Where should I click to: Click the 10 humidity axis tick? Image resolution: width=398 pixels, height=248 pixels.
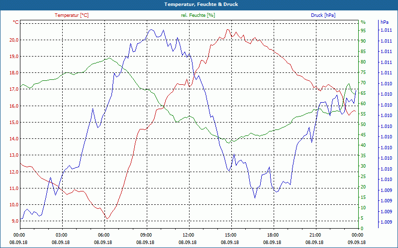[x=363, y=208]
